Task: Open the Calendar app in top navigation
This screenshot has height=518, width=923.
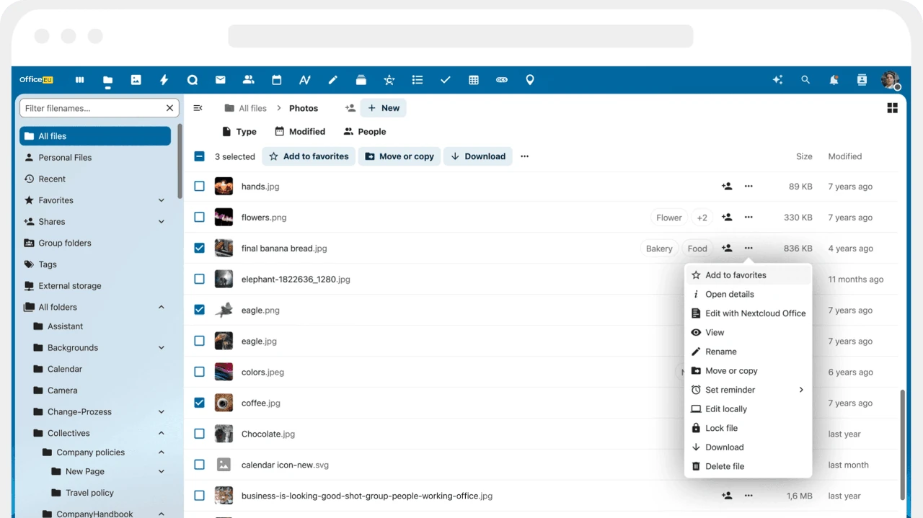Action: point(277,80)
